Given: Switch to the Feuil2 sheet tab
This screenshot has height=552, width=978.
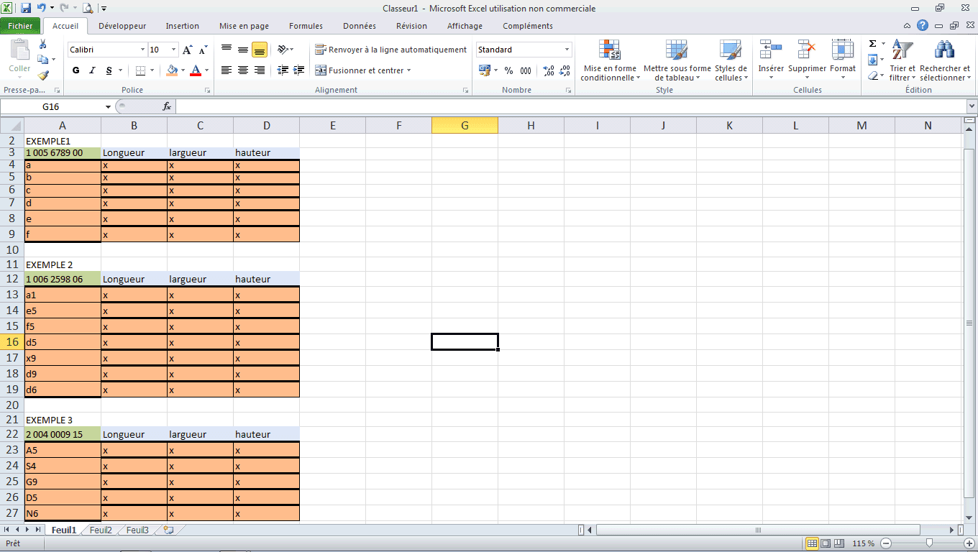Looking at the screenshot, I should (101, 530).
